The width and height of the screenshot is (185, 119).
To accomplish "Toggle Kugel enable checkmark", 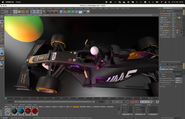I will [x=175, y=18].
